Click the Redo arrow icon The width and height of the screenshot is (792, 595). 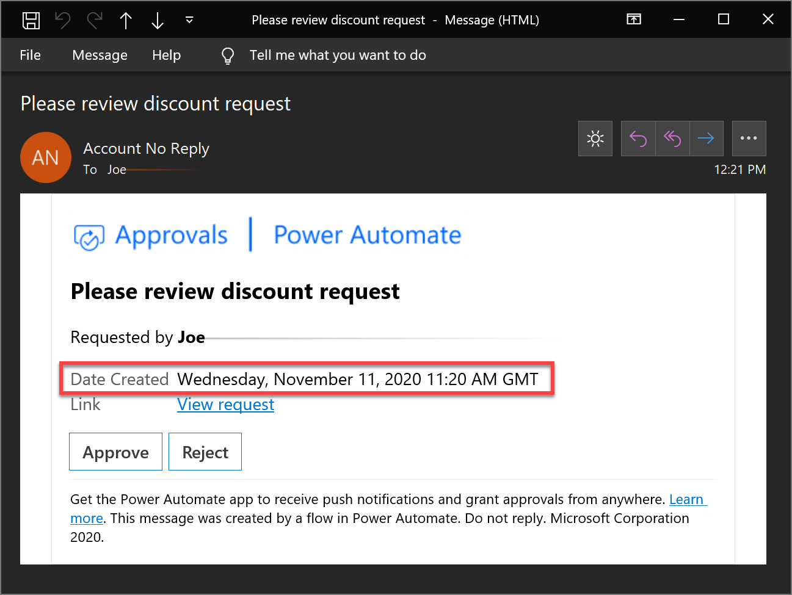pyautogui.click(x=95, y=20)
